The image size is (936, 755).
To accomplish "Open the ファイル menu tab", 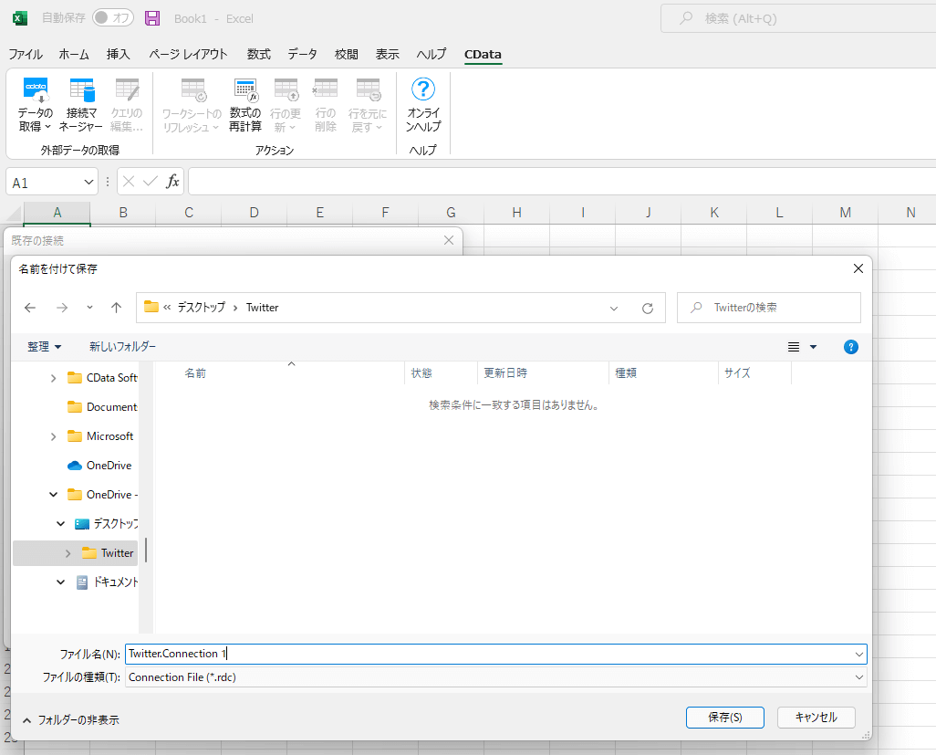I will tap(26, 54).
